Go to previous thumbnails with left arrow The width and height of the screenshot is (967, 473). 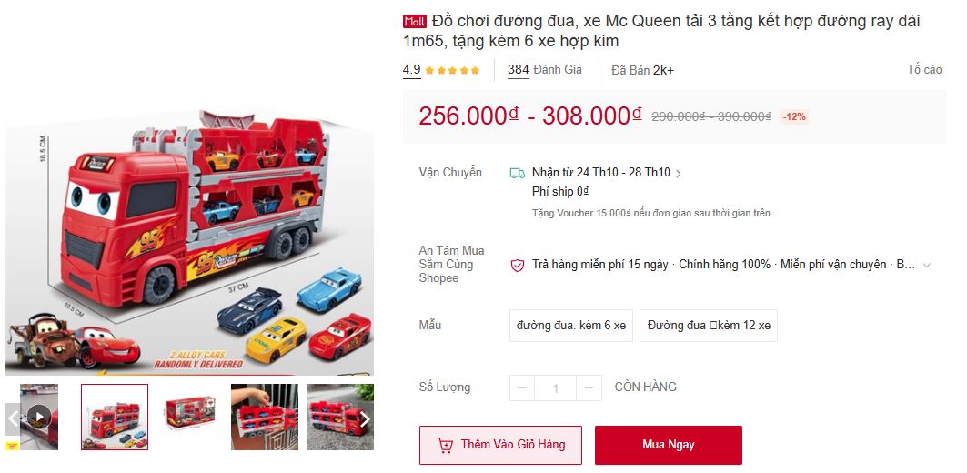(x=13, y=419)
